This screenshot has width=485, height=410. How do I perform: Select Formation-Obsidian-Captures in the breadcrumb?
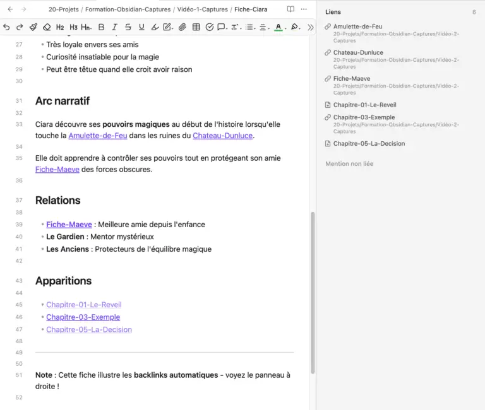click(x=127, y=9)
